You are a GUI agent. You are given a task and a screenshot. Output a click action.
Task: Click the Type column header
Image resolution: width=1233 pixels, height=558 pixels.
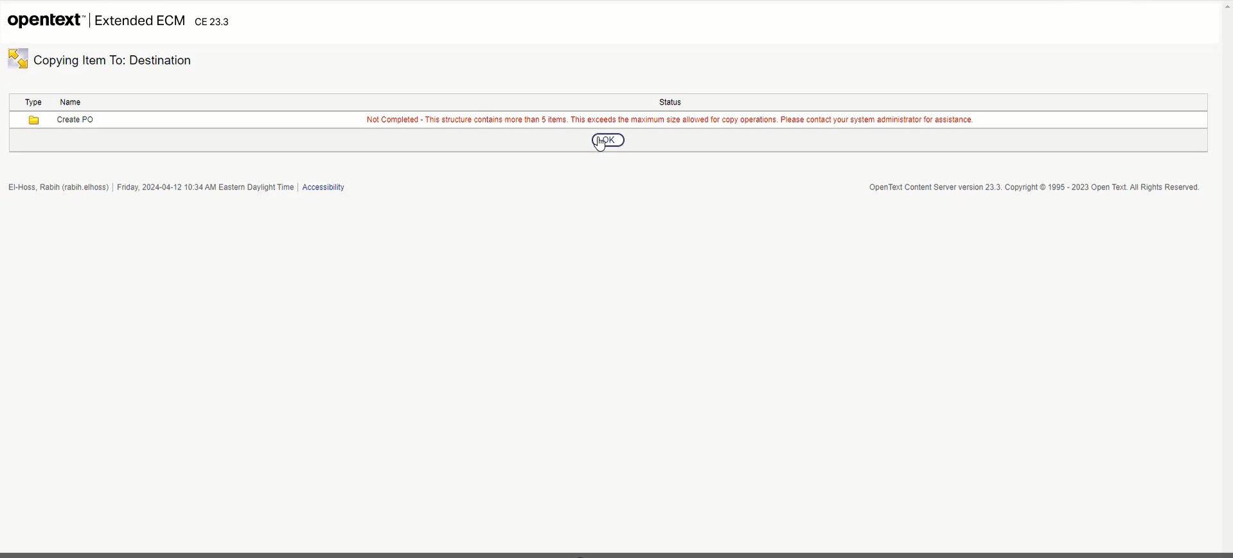33,102
